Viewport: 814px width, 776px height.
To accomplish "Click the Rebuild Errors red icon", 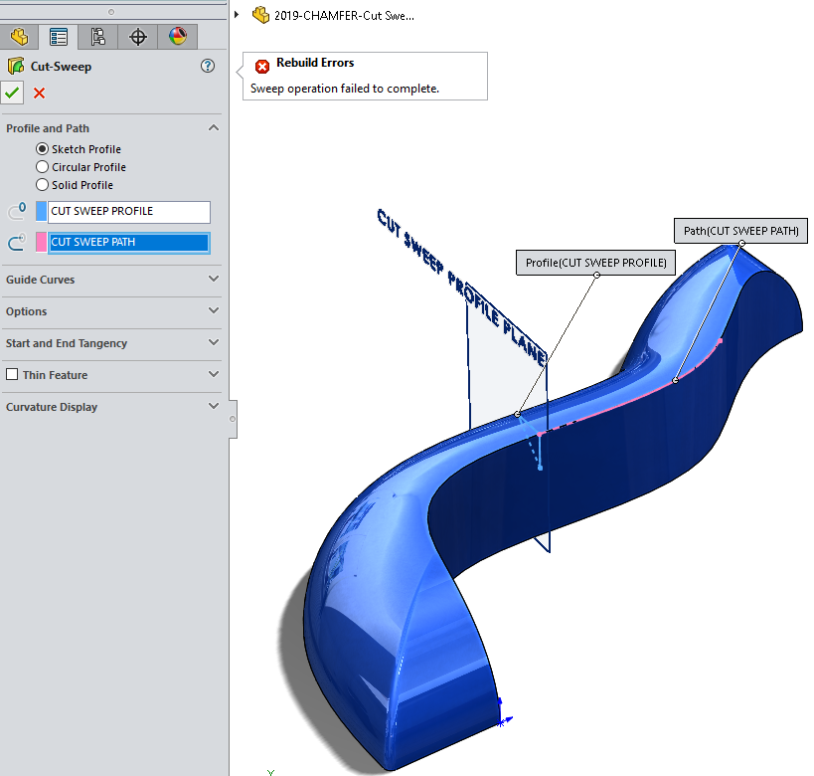I will click(x=262, y=66).
